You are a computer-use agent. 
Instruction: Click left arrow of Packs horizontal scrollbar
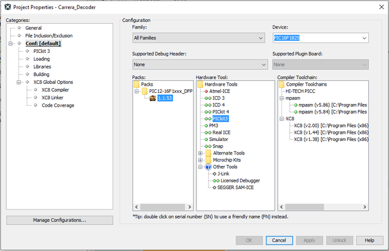[x=136, y=207]
